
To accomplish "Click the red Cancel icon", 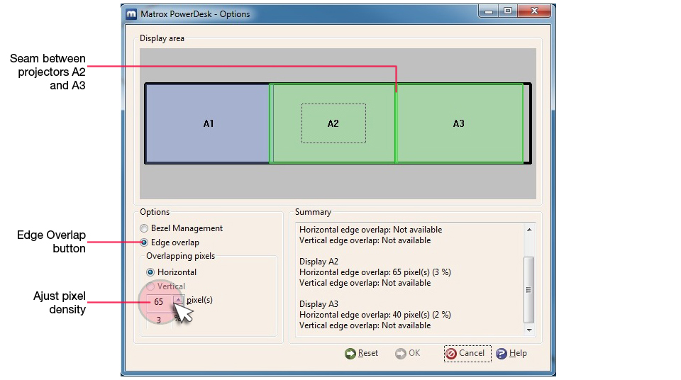I will pyautogui.click(x=451, y=354).
